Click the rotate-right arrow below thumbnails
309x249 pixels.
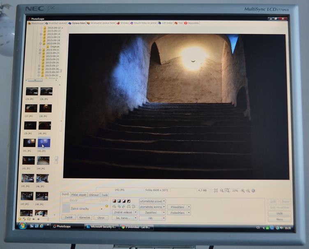pyautogui.click(x=38, y=219)
